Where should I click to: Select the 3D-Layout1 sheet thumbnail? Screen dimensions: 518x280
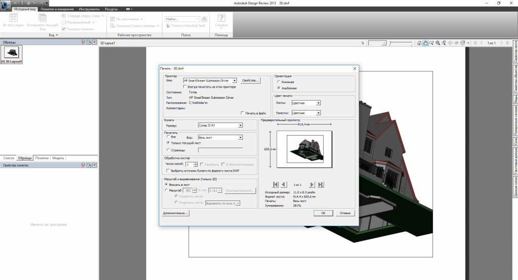tap(12, 55)
